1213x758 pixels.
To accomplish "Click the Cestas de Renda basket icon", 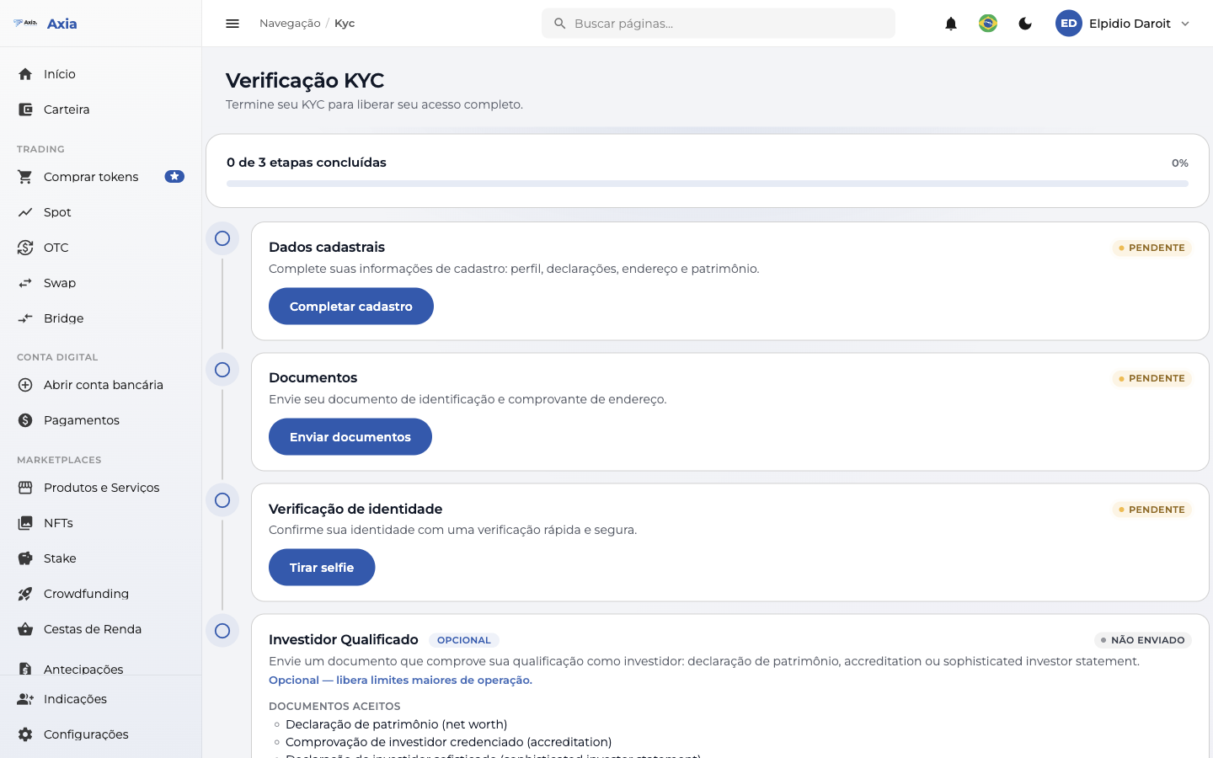I will 25,629.
